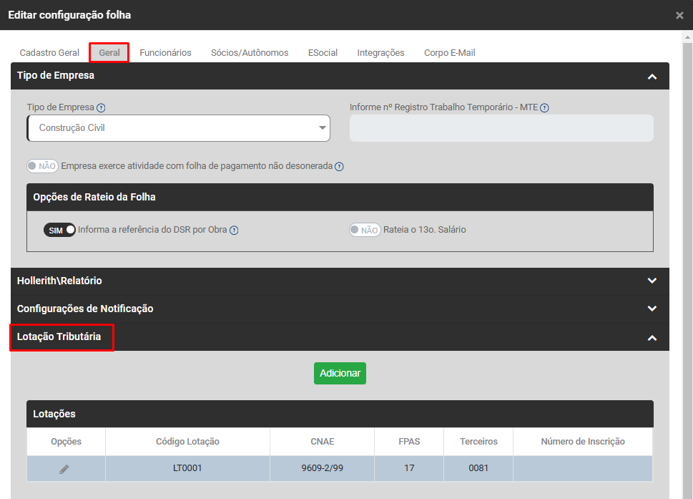Screen dimensions: 693x499
Task: Enable Rateia o 13o. Salário switch
Action: click(365, 230)
